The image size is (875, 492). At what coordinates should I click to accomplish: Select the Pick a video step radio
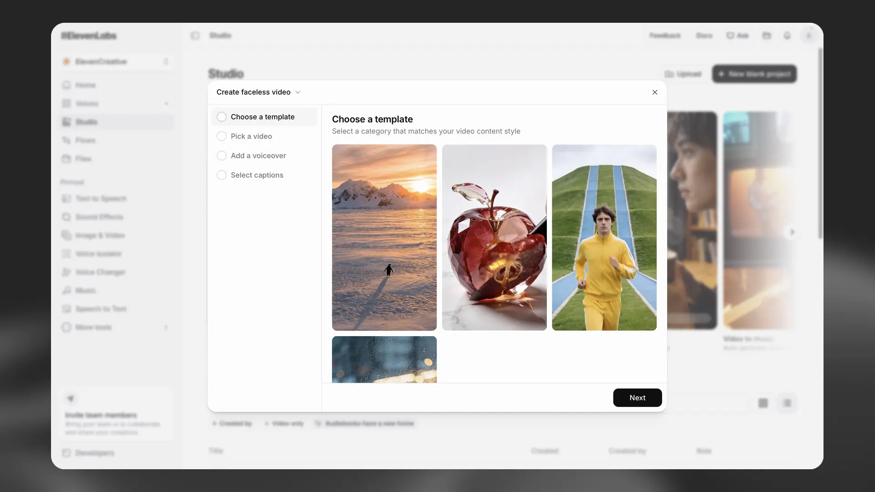pos(221,136)
